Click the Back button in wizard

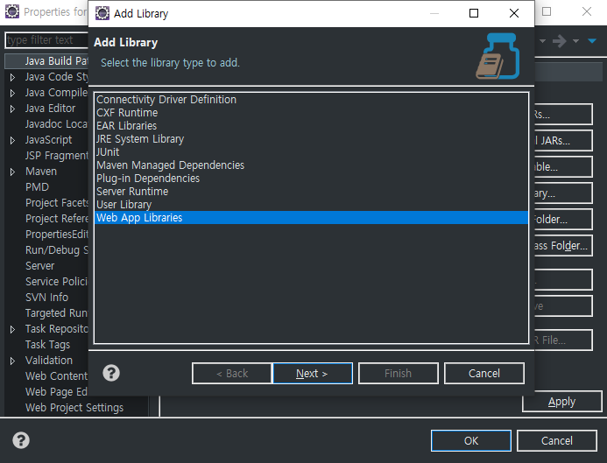(x=232, y=373)
